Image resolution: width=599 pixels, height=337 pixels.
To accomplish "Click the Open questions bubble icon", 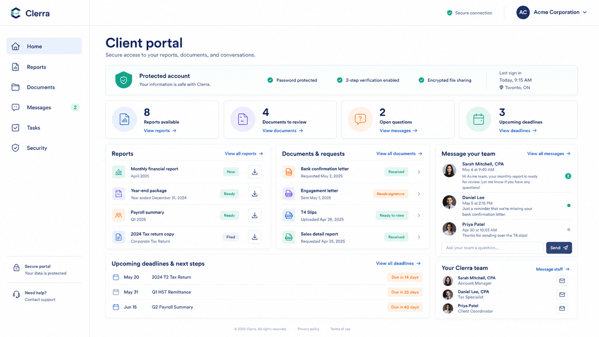I will click(360, 119).
